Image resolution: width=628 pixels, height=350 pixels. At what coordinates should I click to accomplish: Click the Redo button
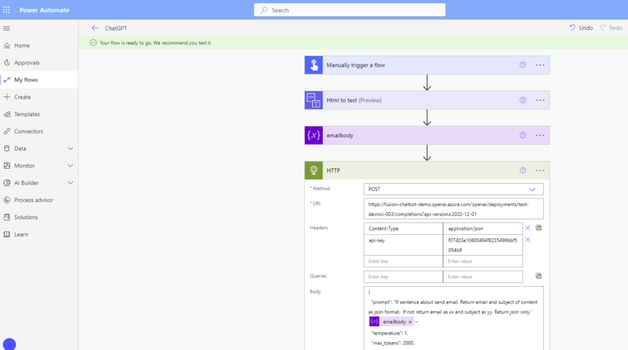pyautogui.click(x=611, y=28)
